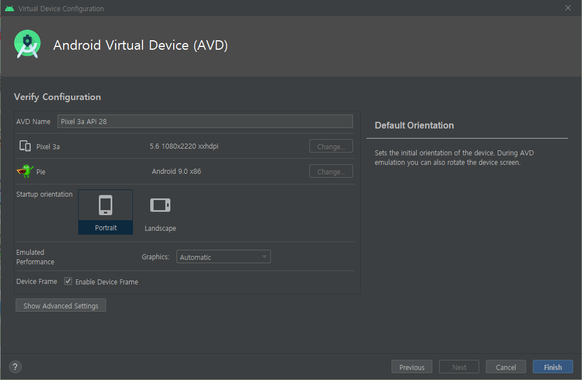Viewport: 582px width, 380px height.
Task: Open the Graphics Automatic dropdown
Action: pyautogui.click(x=223, y=256)
